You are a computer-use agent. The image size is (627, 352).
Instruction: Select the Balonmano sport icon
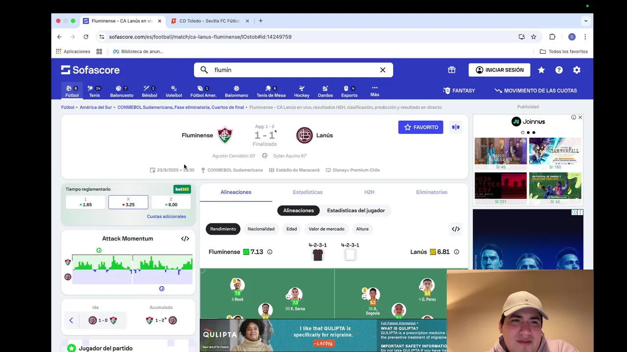pyautogui.click(x=237, y=91)
